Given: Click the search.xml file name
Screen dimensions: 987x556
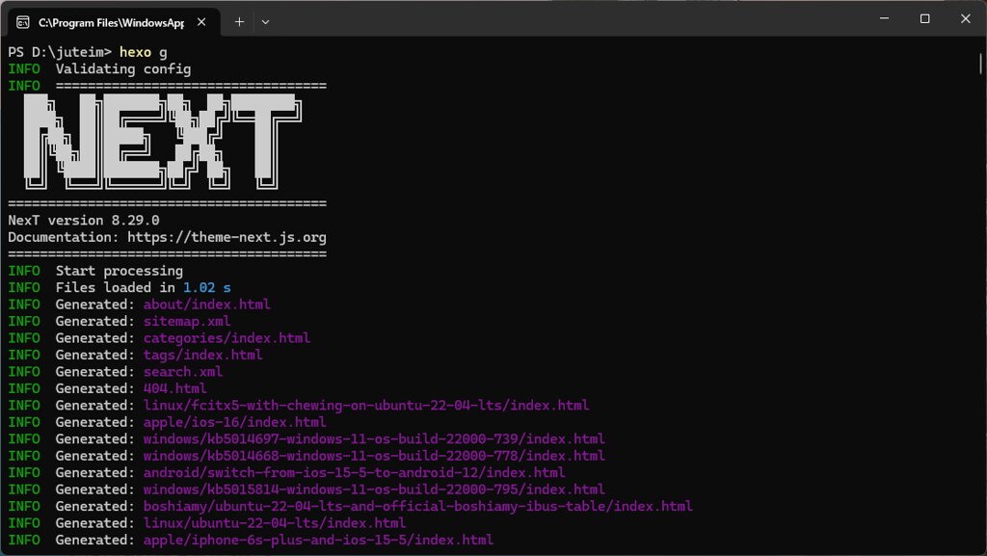Looking at the screenshot, I should coord(183,372).
